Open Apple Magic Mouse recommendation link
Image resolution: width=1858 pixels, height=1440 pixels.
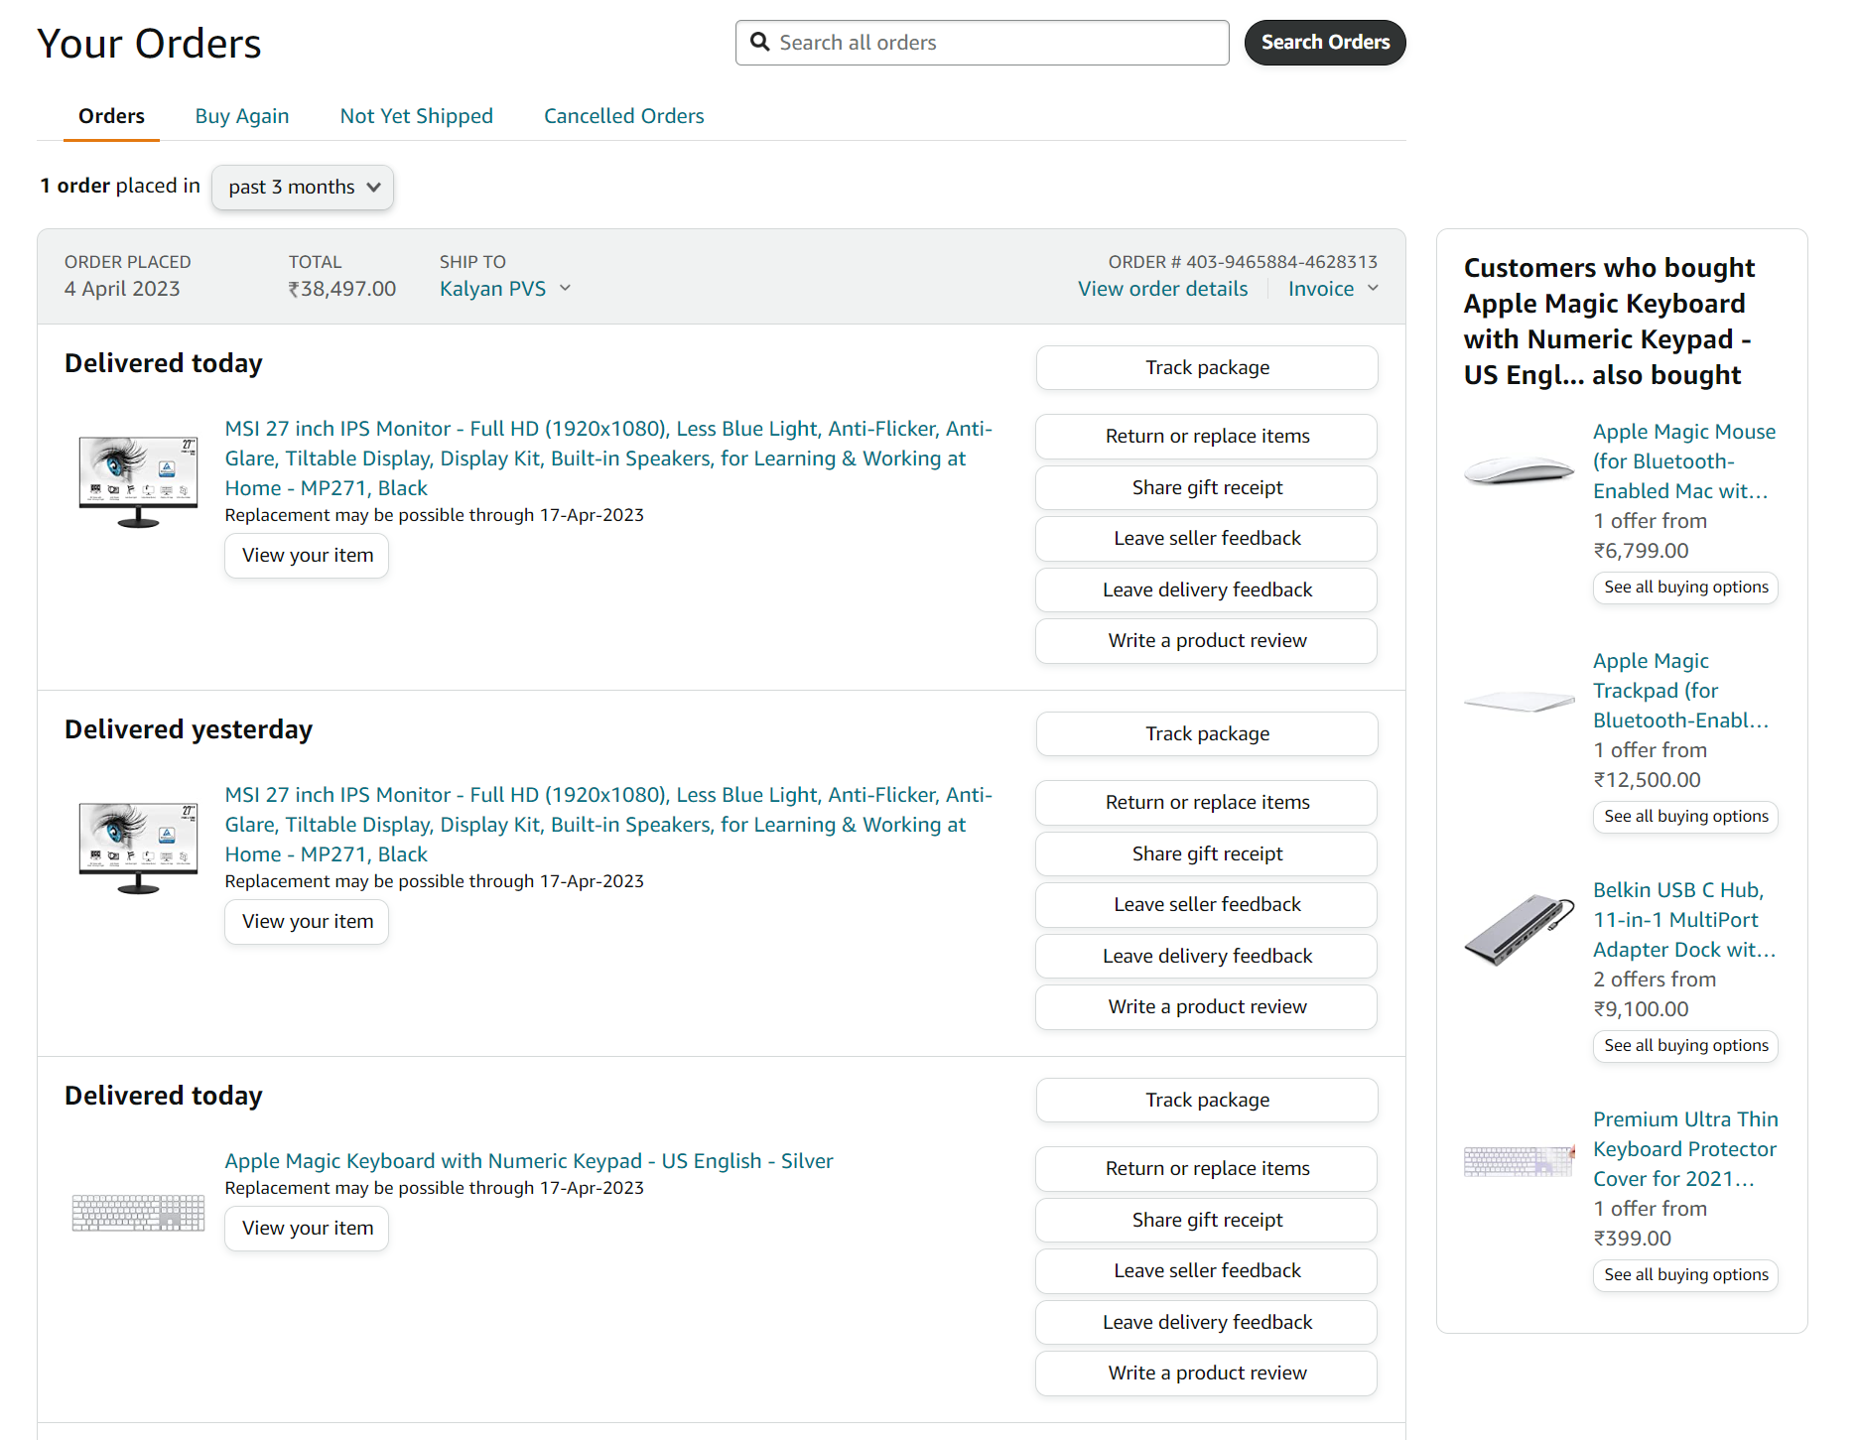coord(1684,461)
